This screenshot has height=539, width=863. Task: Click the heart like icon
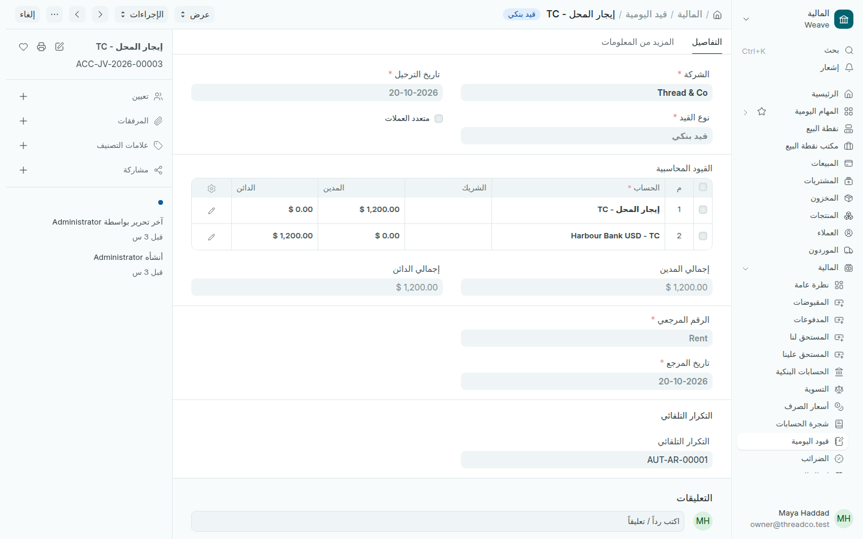click(x=23, y=47)
